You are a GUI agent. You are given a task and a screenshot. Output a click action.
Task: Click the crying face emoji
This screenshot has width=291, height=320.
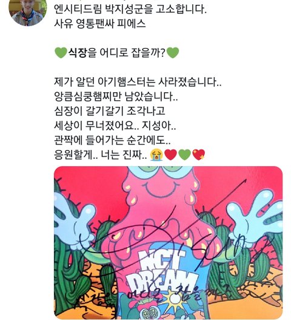[x=156, y=154]
